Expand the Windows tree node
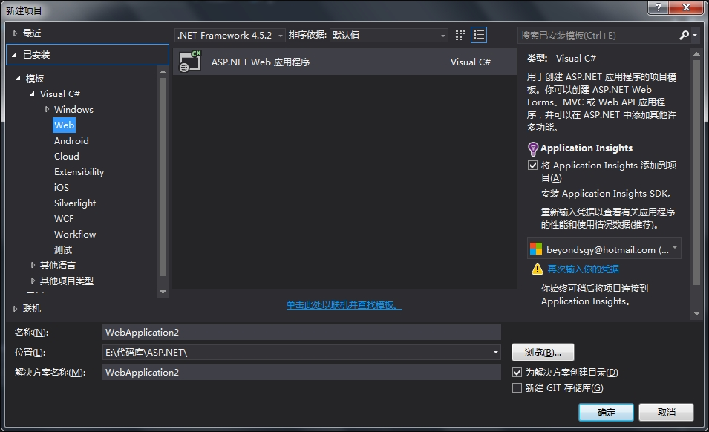The height and width of the screenshot is (432, 709). click(x=47, y=109)
